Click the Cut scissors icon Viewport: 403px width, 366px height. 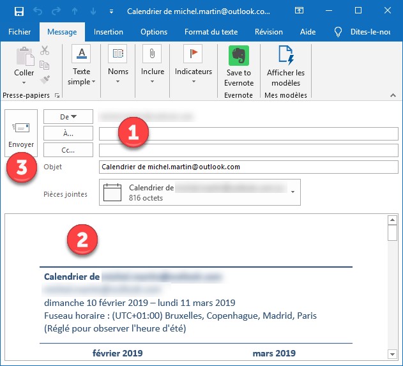45,50
